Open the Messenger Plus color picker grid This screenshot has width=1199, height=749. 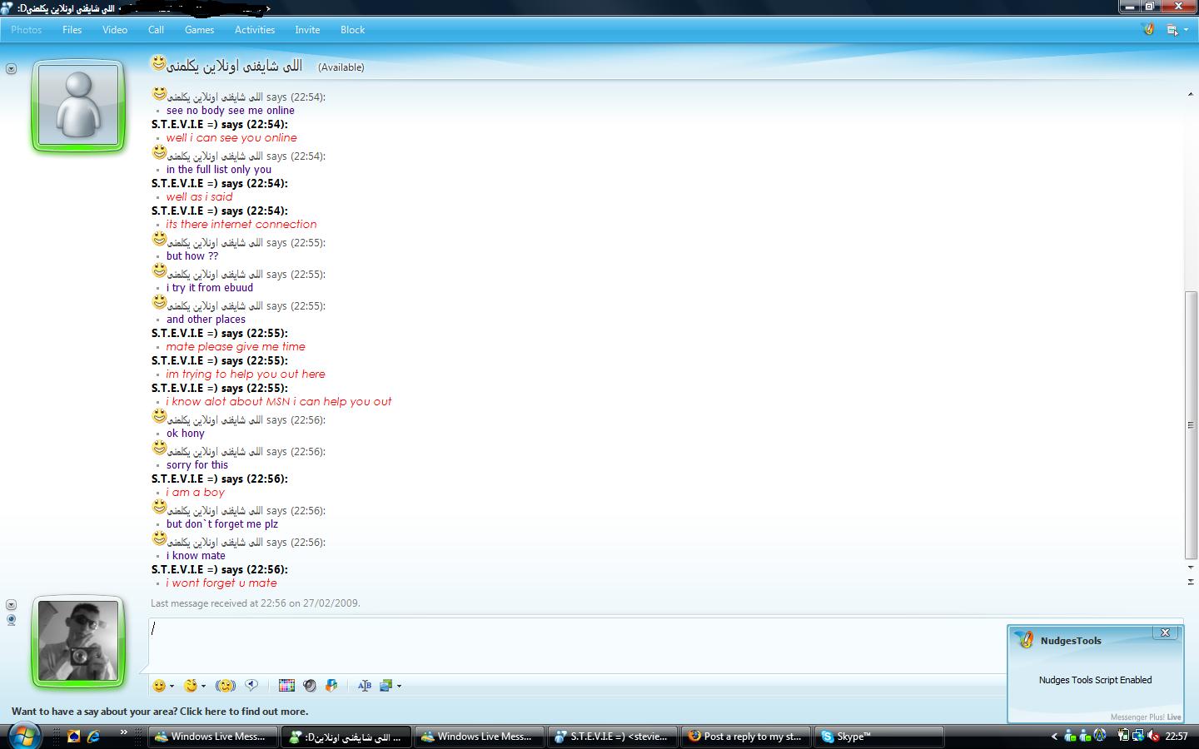pyautogui.click(x=286, y=686)
